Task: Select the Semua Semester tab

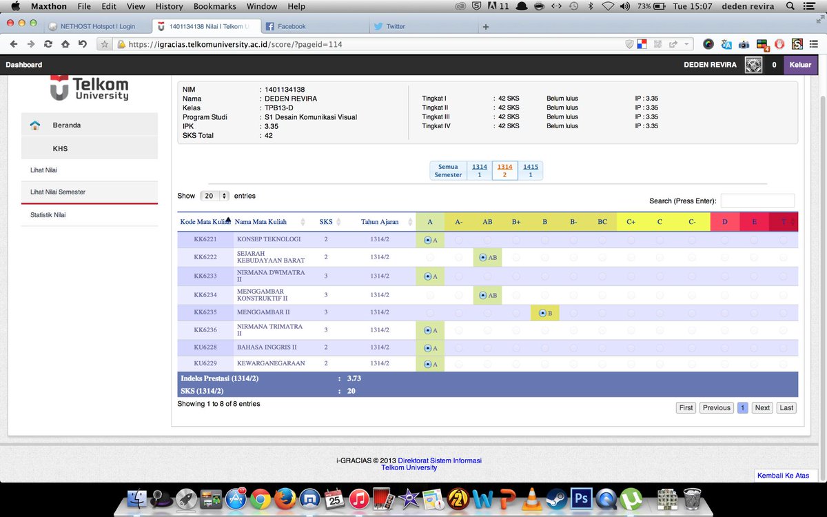Action: [x=448, y=171]
